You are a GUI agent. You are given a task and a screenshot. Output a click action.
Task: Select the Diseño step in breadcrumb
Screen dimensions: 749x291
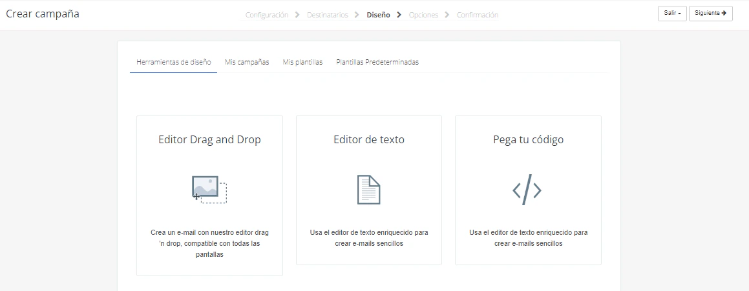(378, 15)
